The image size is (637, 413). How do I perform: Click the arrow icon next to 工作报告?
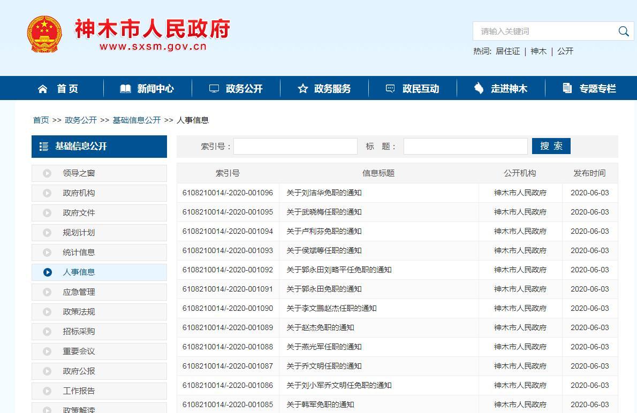(x=47, y=391)
